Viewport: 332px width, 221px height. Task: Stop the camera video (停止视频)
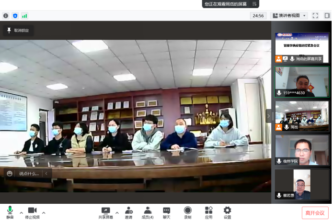pos(32,212)
